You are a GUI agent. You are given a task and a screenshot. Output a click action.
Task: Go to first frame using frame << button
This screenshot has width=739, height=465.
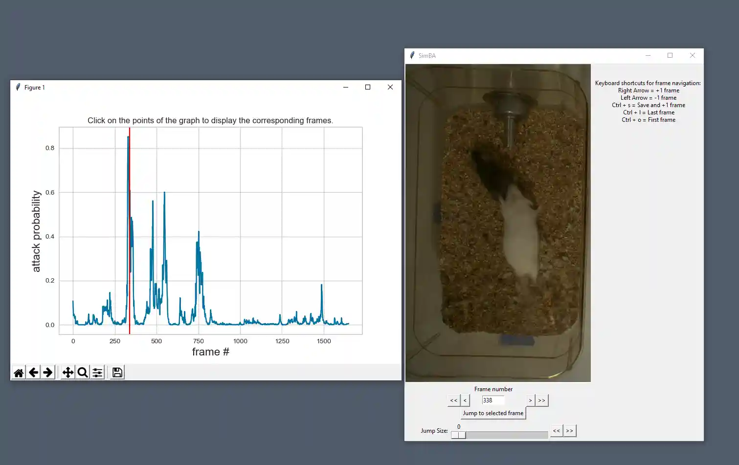[453, 400]
